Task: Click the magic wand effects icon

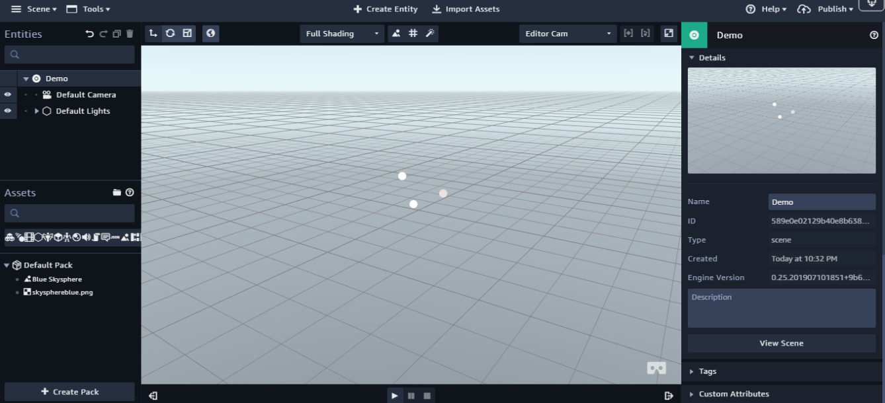Action: click(430, 34)
